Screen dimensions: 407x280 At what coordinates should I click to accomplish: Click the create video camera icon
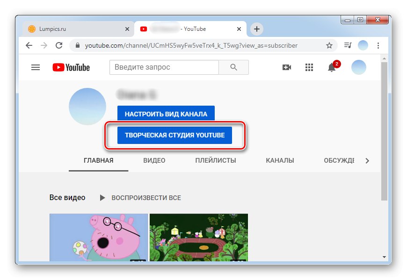click(x=287, y=67)
